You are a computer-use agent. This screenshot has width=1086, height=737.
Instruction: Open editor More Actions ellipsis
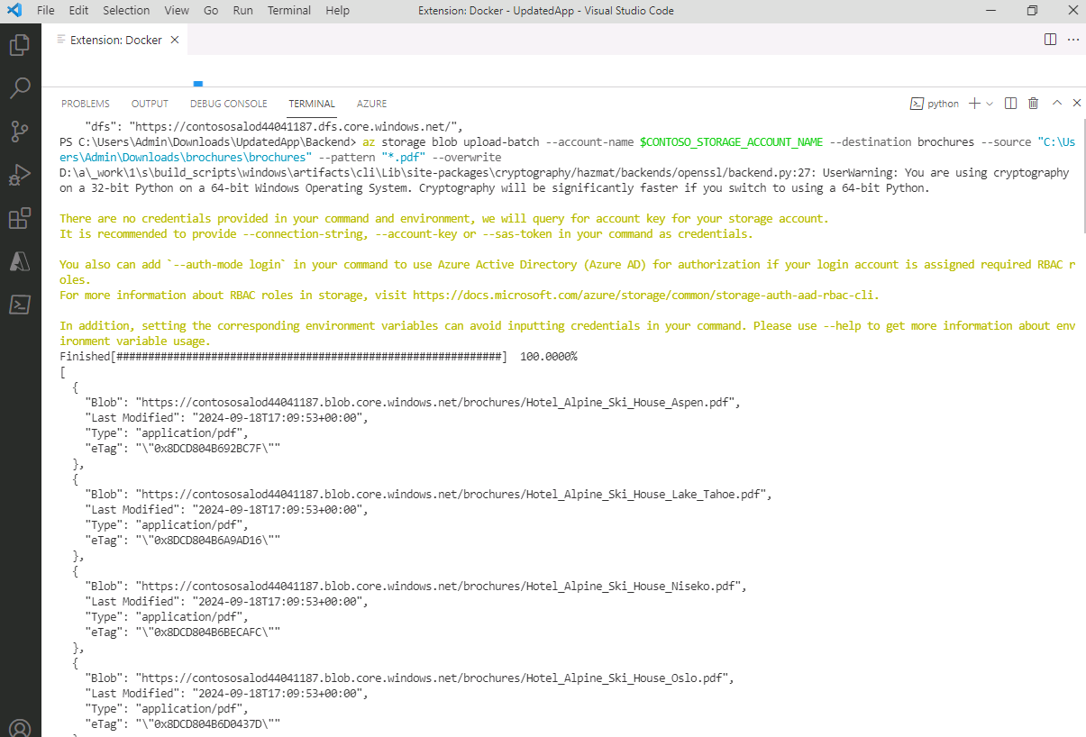pos(1072,40)
